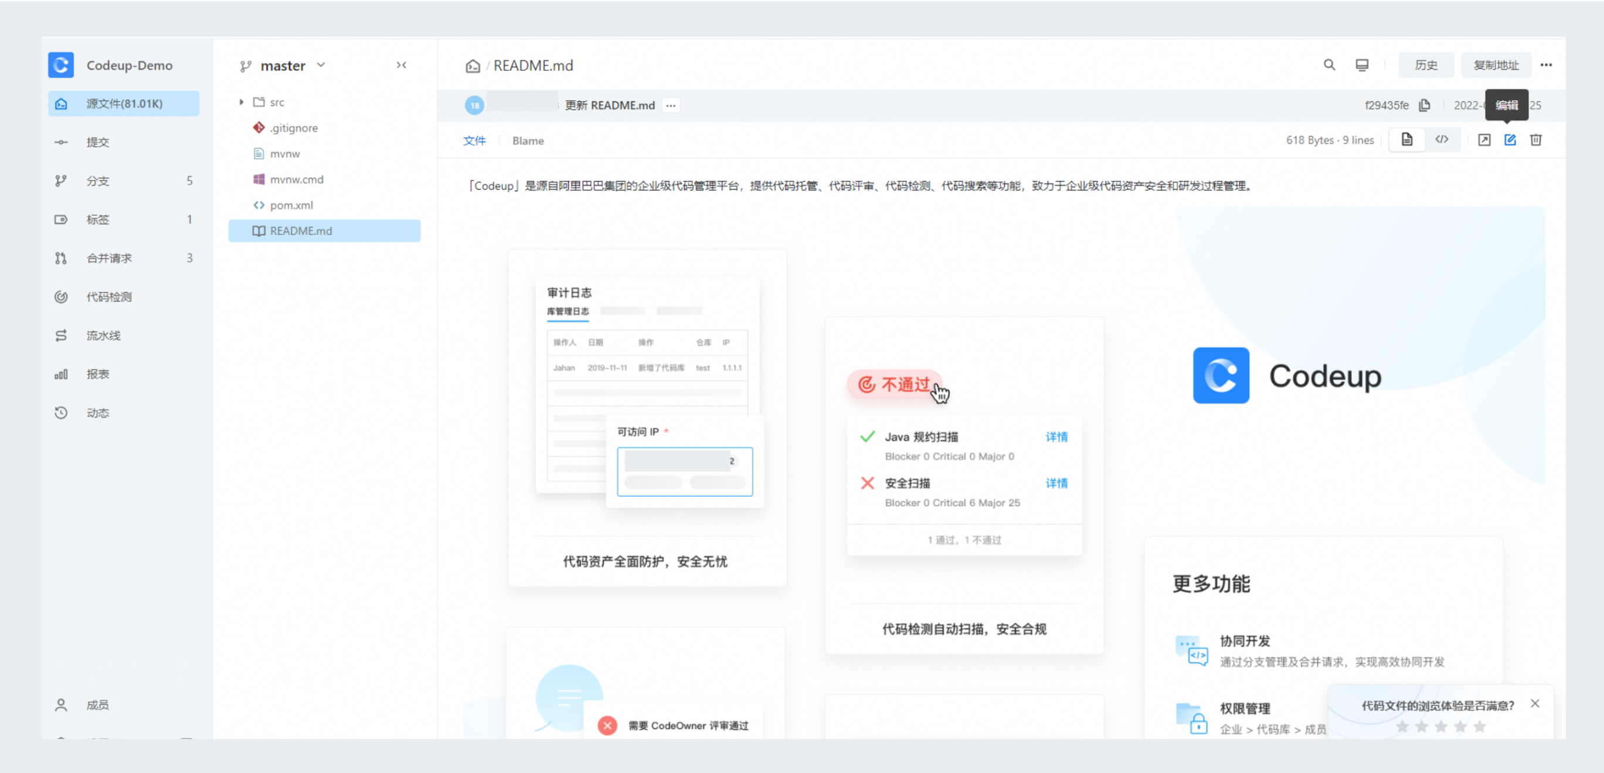Rate third star in survey
The width and height of the screenshot is (1604, 773).
point(1441,726)
